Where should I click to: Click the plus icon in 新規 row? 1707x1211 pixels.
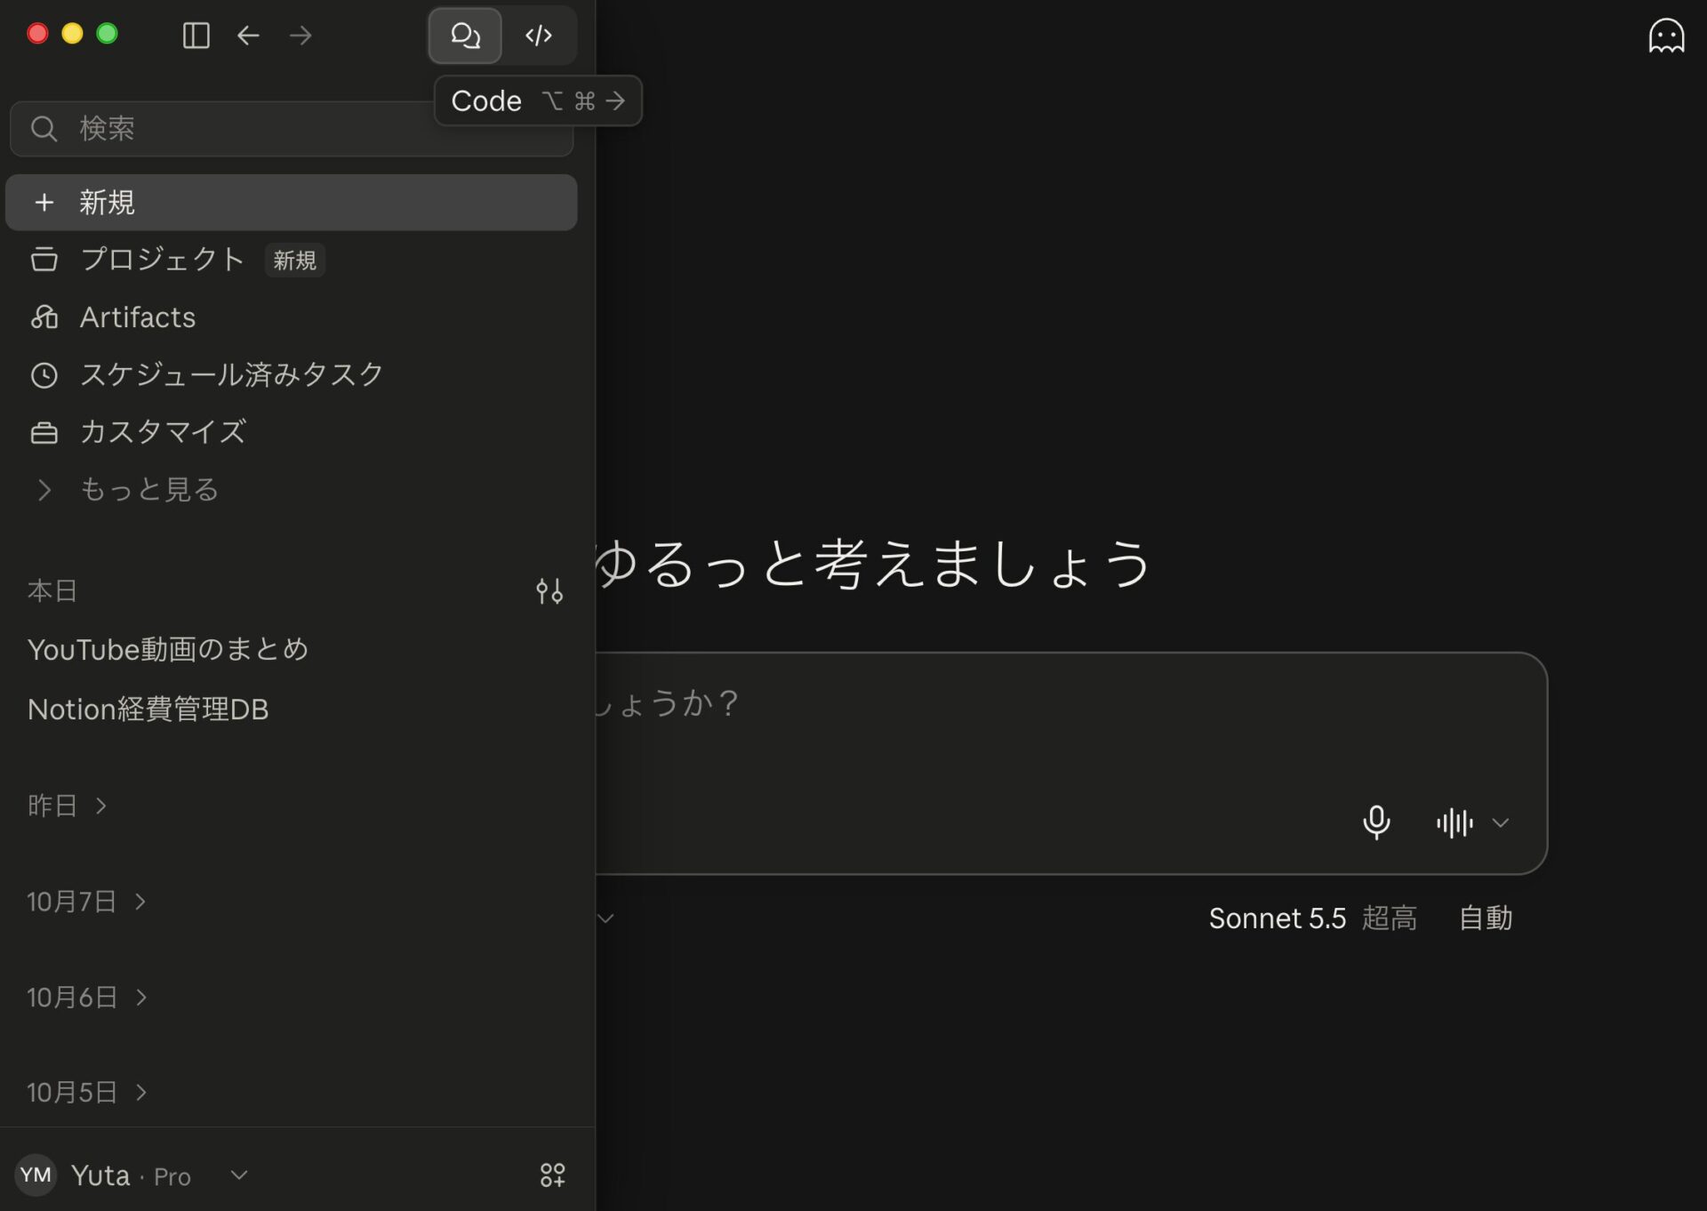(44, 203)
